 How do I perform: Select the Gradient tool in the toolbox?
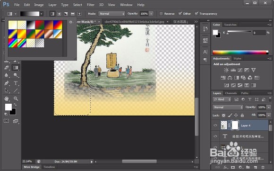(16, 68)
